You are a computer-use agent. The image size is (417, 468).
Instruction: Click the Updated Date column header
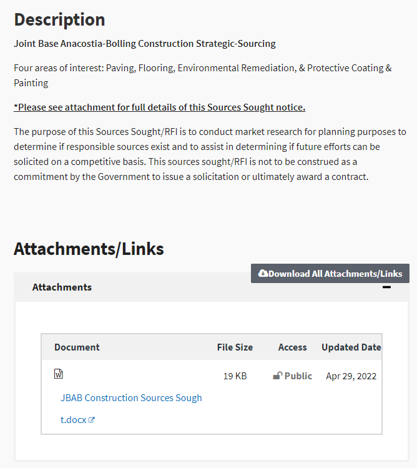point(351,347)
